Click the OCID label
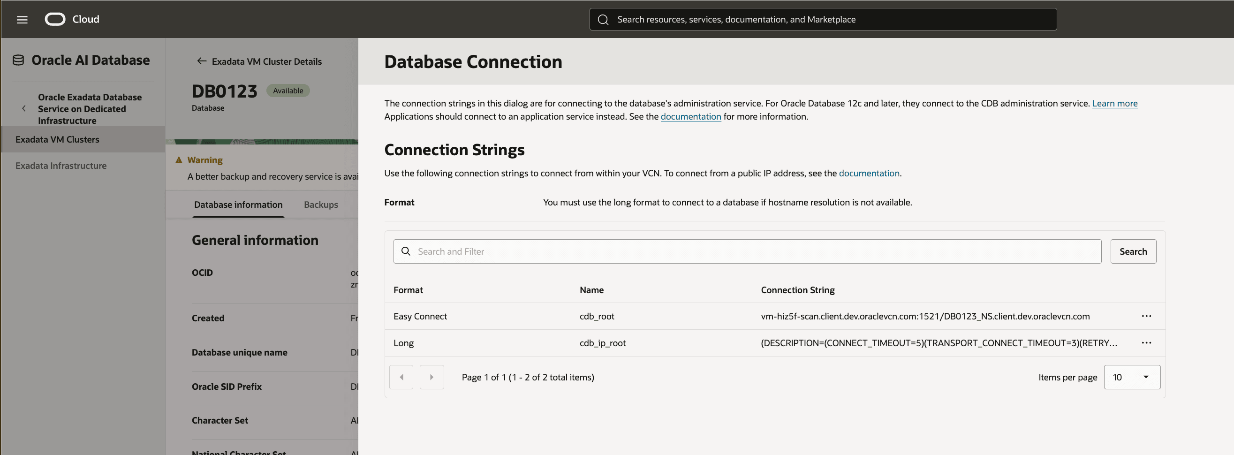This screenshot has height=455, width=1234. pyautogui.click(x=202, y=273)
